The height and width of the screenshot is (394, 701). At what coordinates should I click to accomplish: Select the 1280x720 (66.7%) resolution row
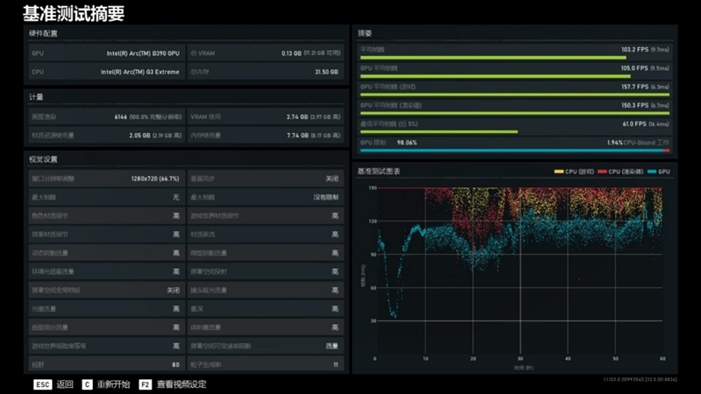coord(106,179)
